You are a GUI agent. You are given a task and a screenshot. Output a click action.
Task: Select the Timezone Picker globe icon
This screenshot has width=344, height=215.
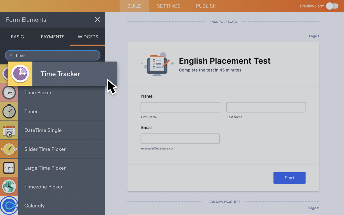9,187
